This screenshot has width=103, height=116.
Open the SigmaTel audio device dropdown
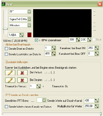(x=29, y=19)
